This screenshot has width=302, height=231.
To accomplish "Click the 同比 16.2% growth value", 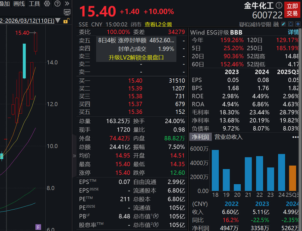I will (230, 220).
